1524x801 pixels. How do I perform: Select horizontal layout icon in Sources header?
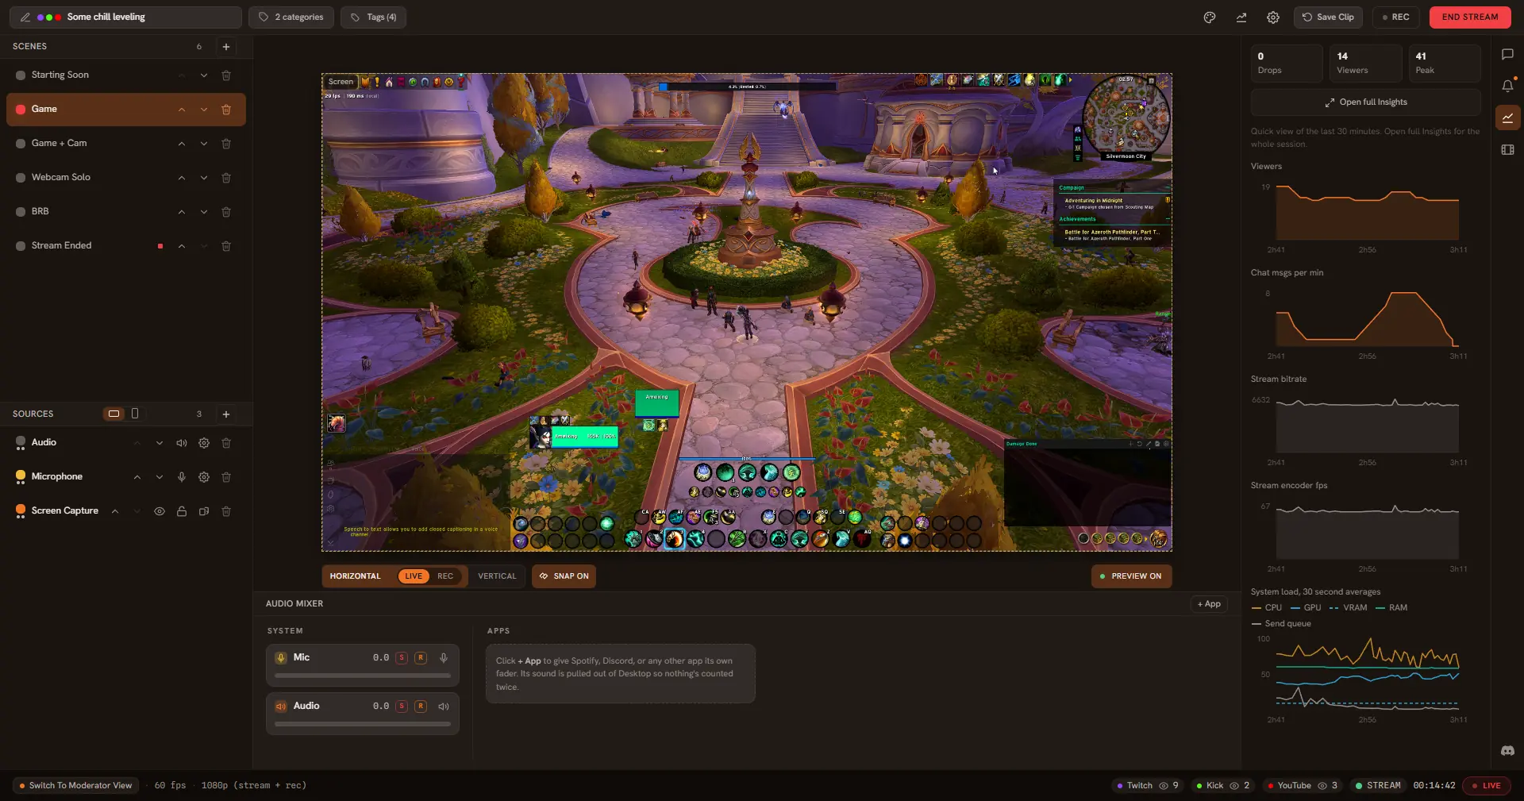click(x=114, y=414)
